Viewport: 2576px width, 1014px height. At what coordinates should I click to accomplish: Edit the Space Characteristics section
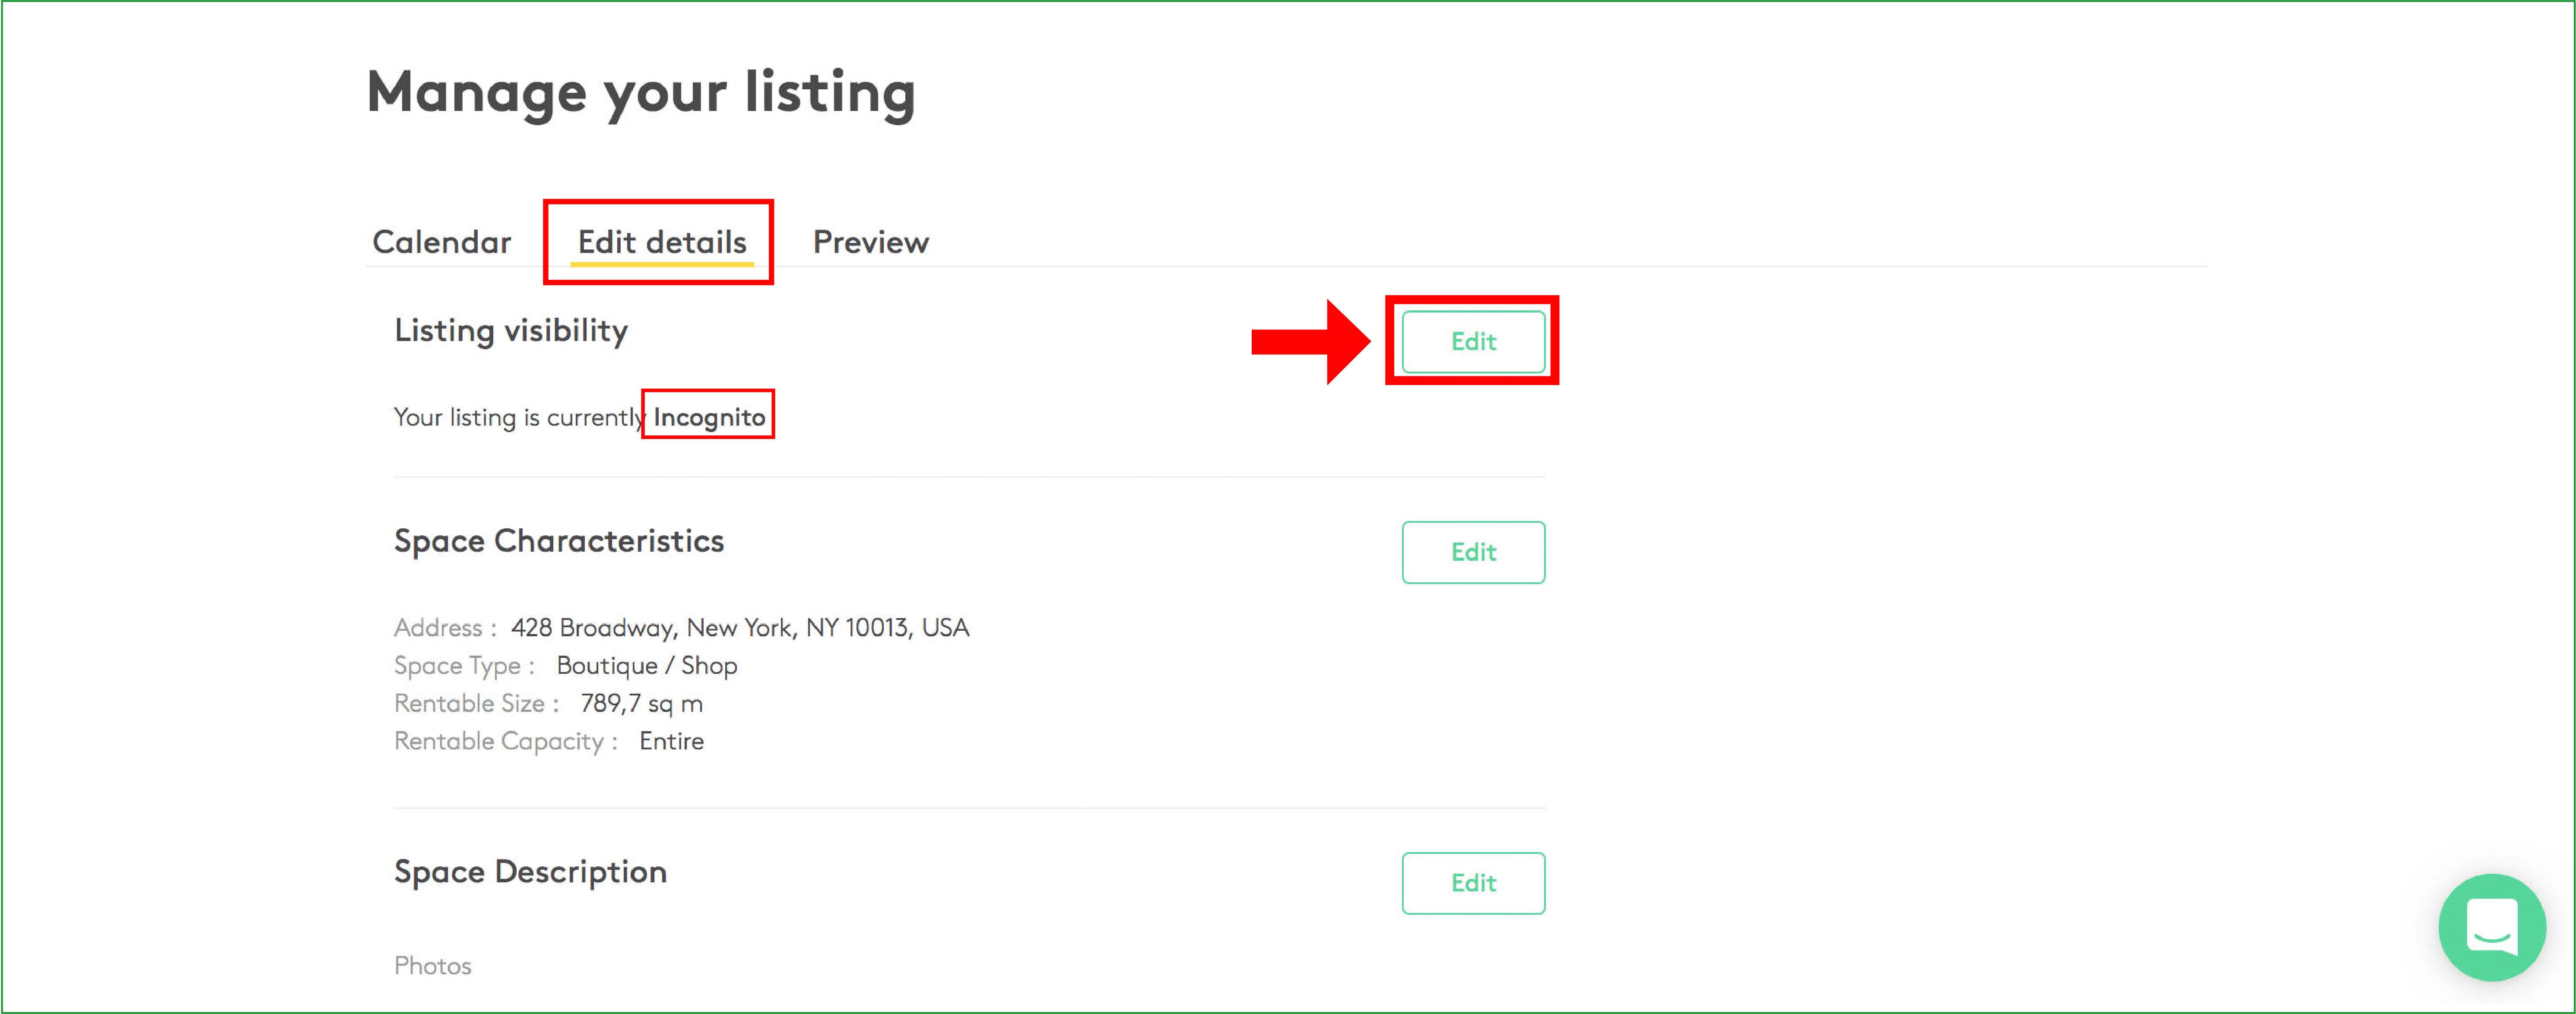(x=1472, y=553)
